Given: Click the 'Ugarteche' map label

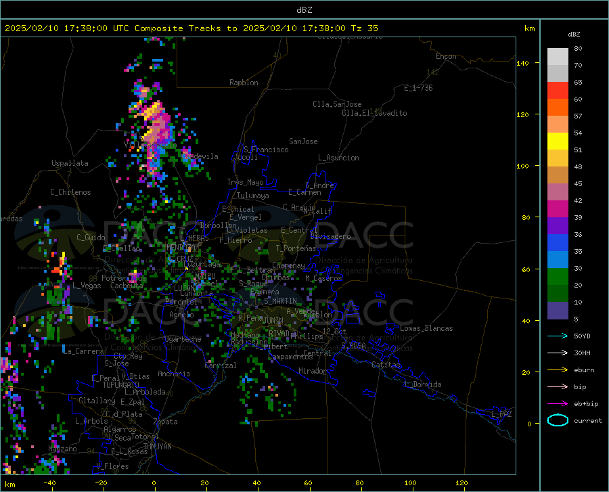Looking at the screenshot, I should [183, 339].
